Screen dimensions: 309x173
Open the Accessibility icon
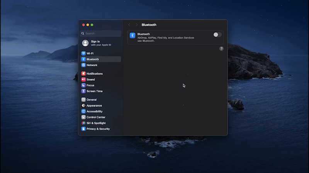click(83, 111)
